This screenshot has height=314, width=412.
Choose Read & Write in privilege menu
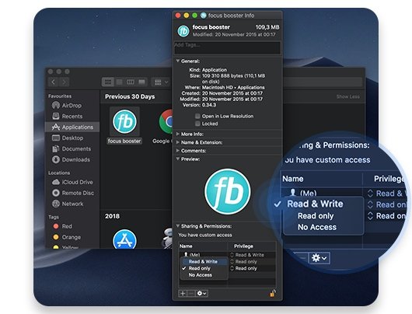204,261
